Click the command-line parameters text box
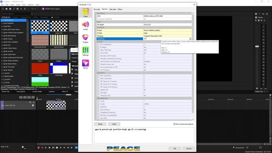The width and height of the screenshot is (272, 153). pyautogui.click(x=144, y=136)
